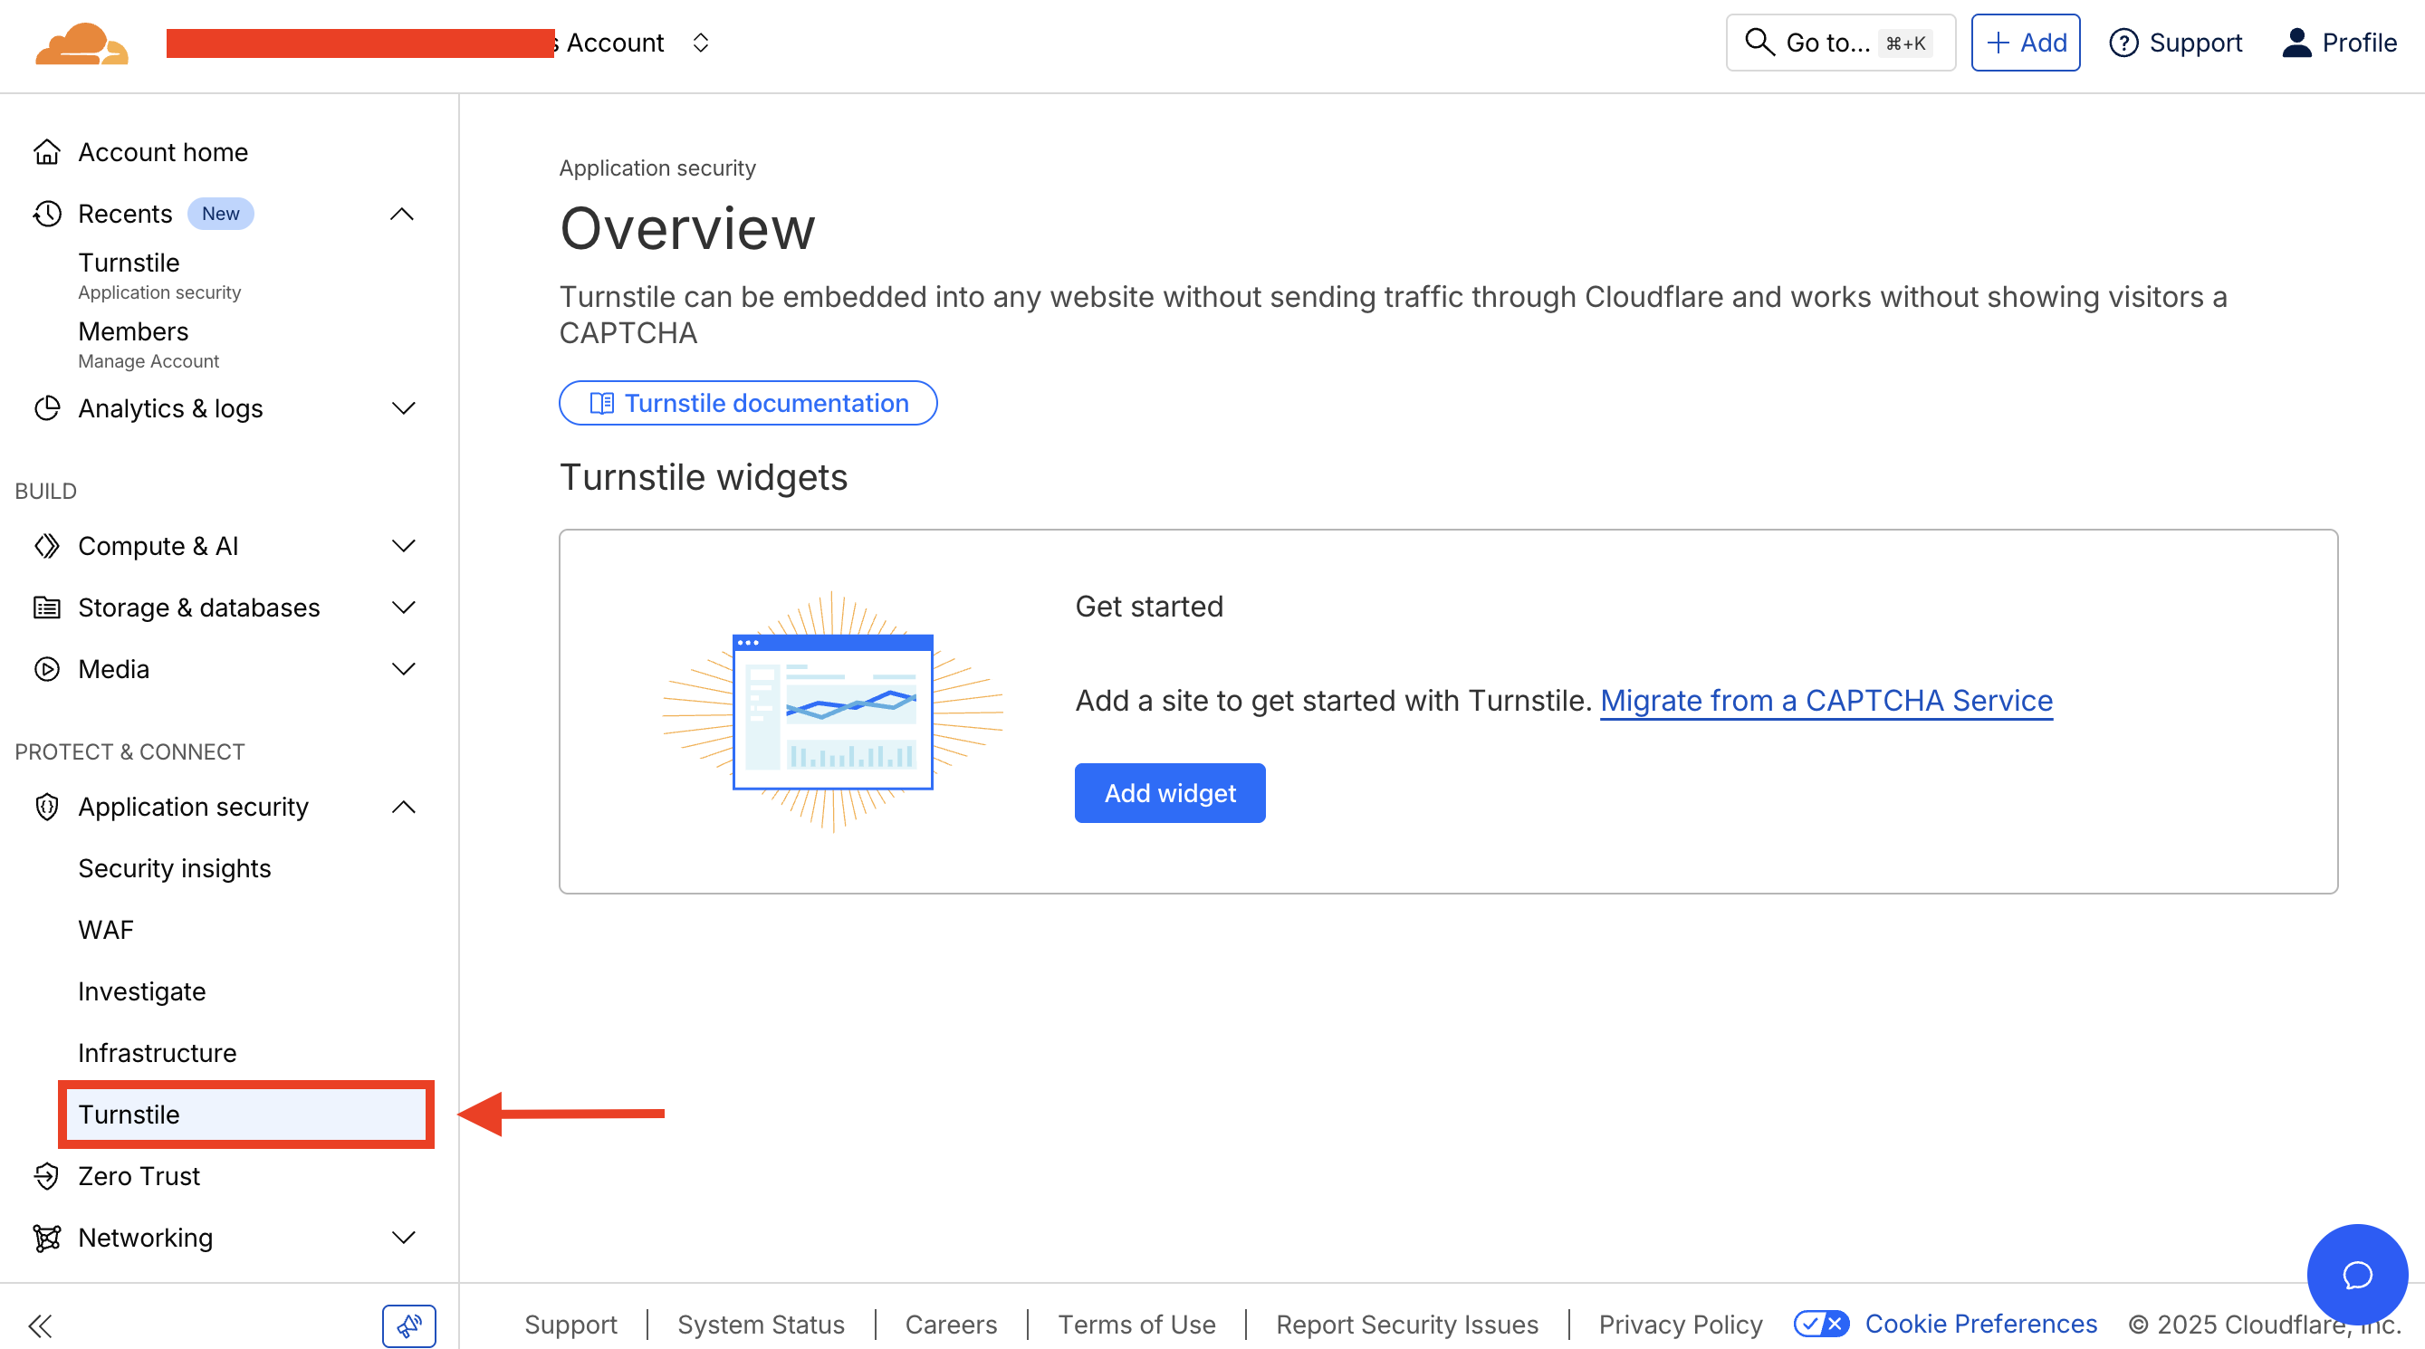Image resolution: width=2425 pixels, height=1349 pixels.
Task: Select Security insights in the sidebar
Action: [x=173, y=867]
